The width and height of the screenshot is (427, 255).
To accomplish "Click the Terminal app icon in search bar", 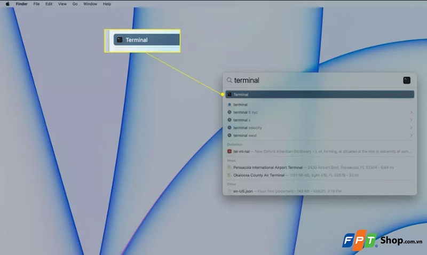I will 407,80.
